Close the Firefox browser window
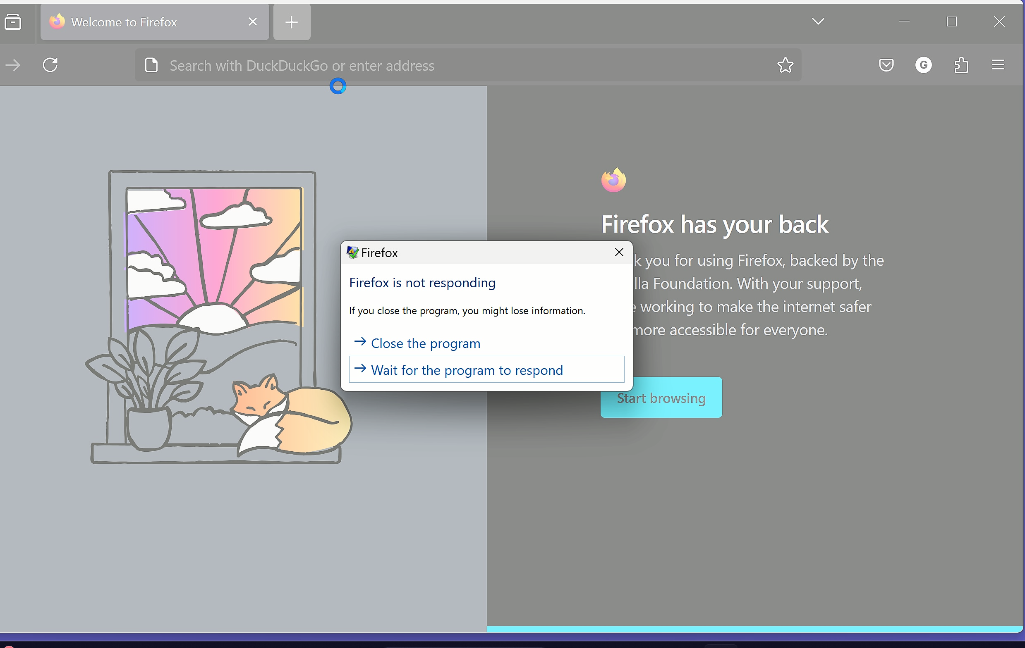This screenshot has width=1025, height=648. point(999,21)
